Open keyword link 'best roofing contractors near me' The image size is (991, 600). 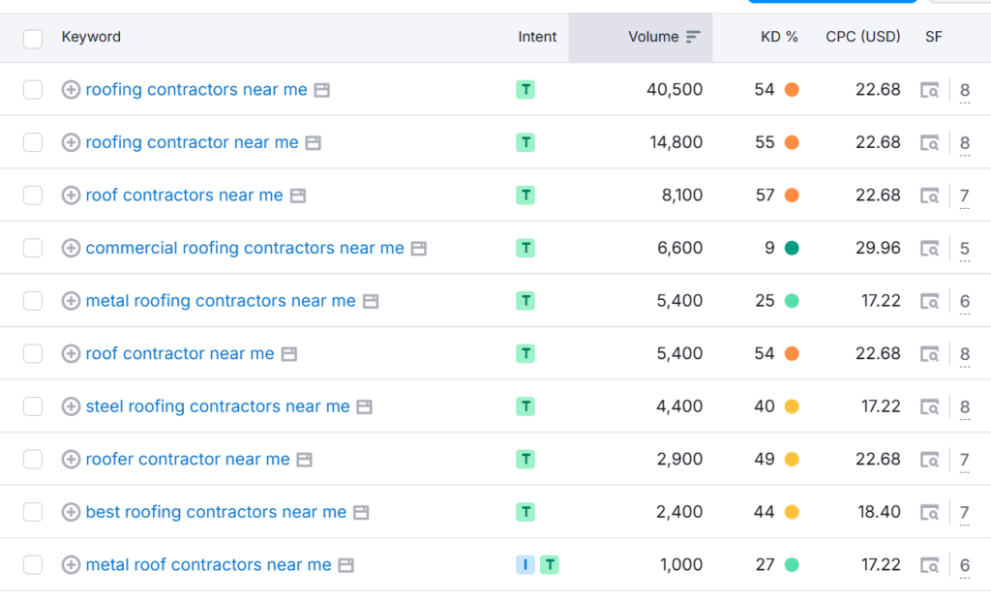point(216,512)
